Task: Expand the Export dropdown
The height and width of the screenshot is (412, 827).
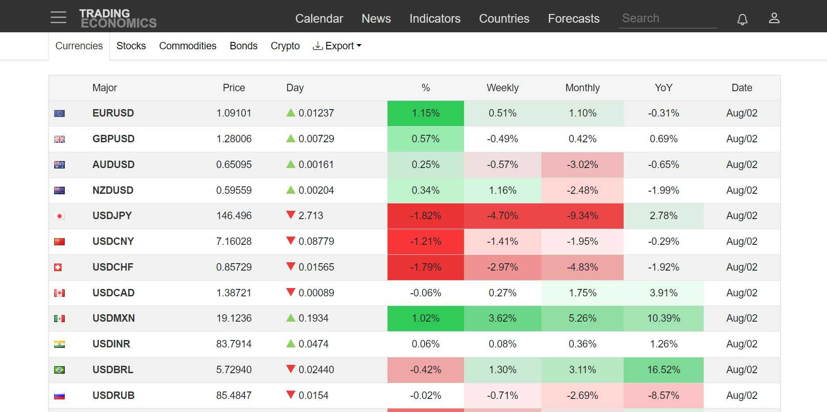Action: tap(337, 46)
